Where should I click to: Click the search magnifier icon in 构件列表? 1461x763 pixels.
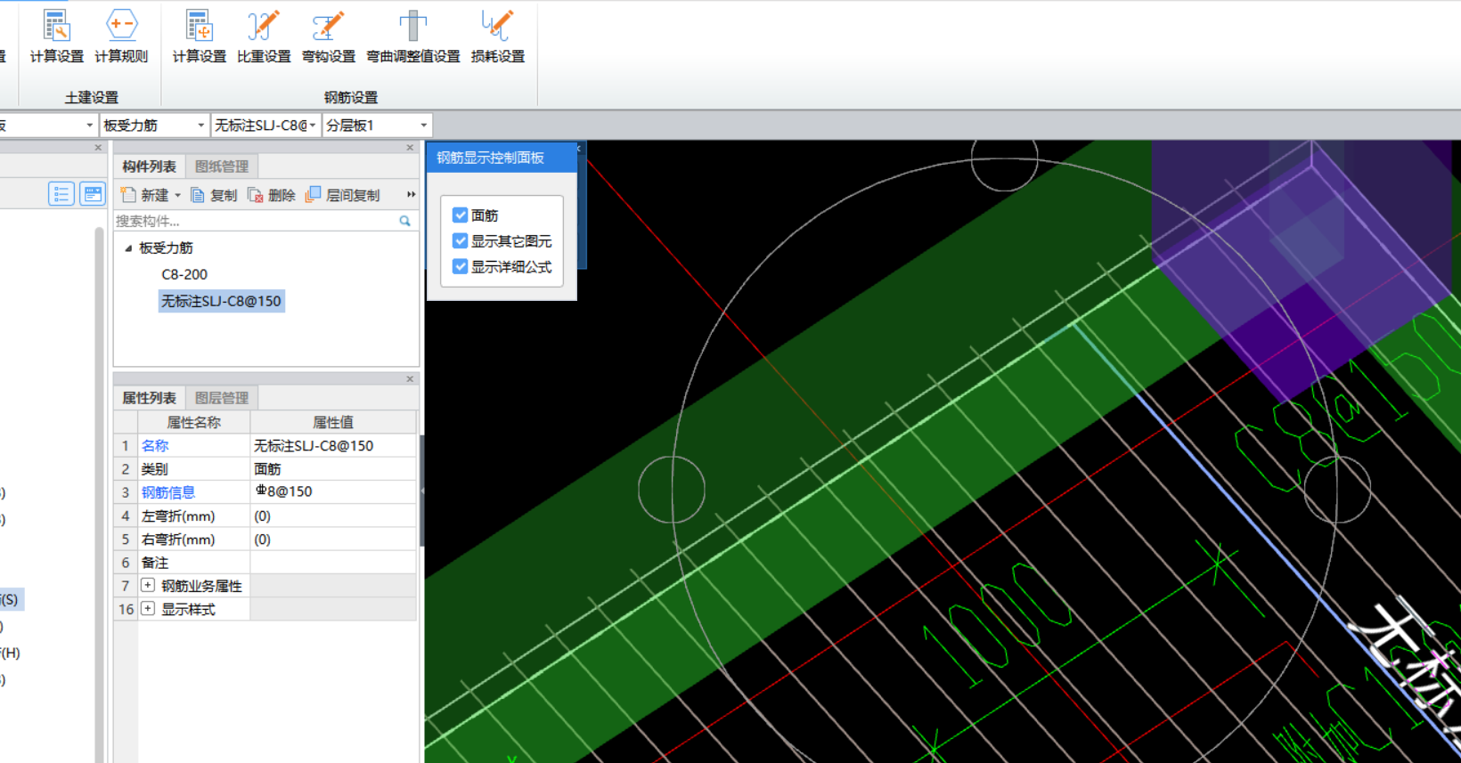405,221
